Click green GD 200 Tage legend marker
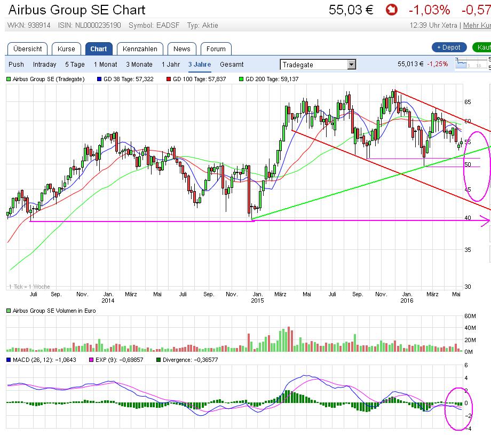Viewport: 491px width, 435px height. click(x=241, y=79)
